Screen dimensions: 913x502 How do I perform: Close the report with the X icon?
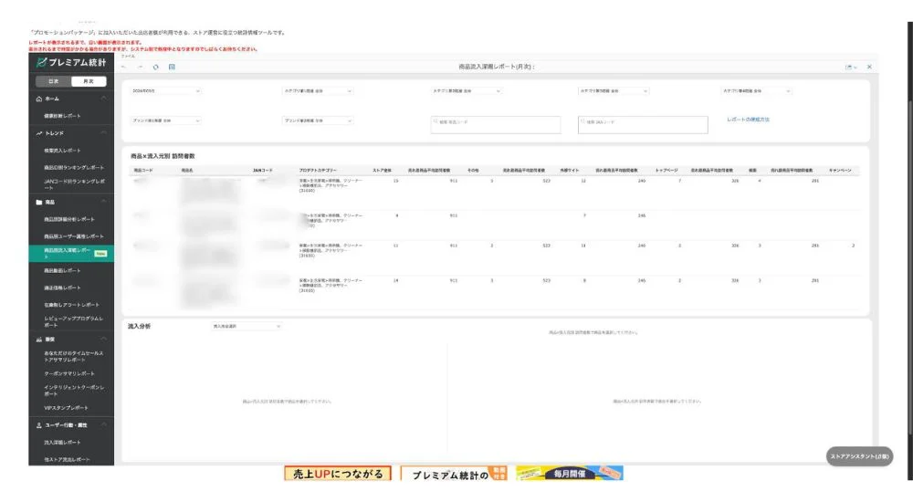tap(869, 67)
